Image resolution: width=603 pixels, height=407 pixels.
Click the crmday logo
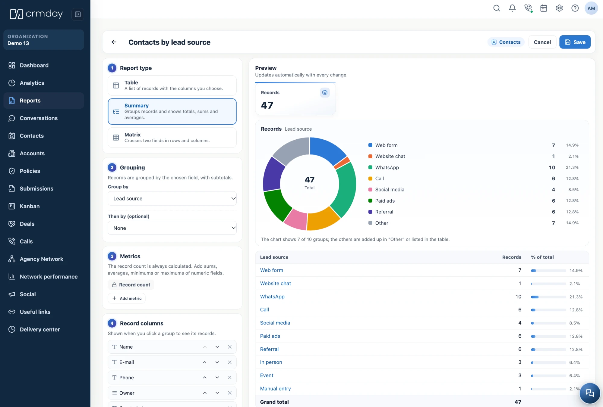click(x=36, y=14)
